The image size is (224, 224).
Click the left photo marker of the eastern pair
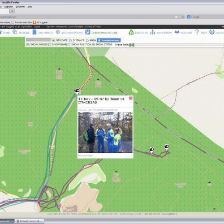(151, 150)
